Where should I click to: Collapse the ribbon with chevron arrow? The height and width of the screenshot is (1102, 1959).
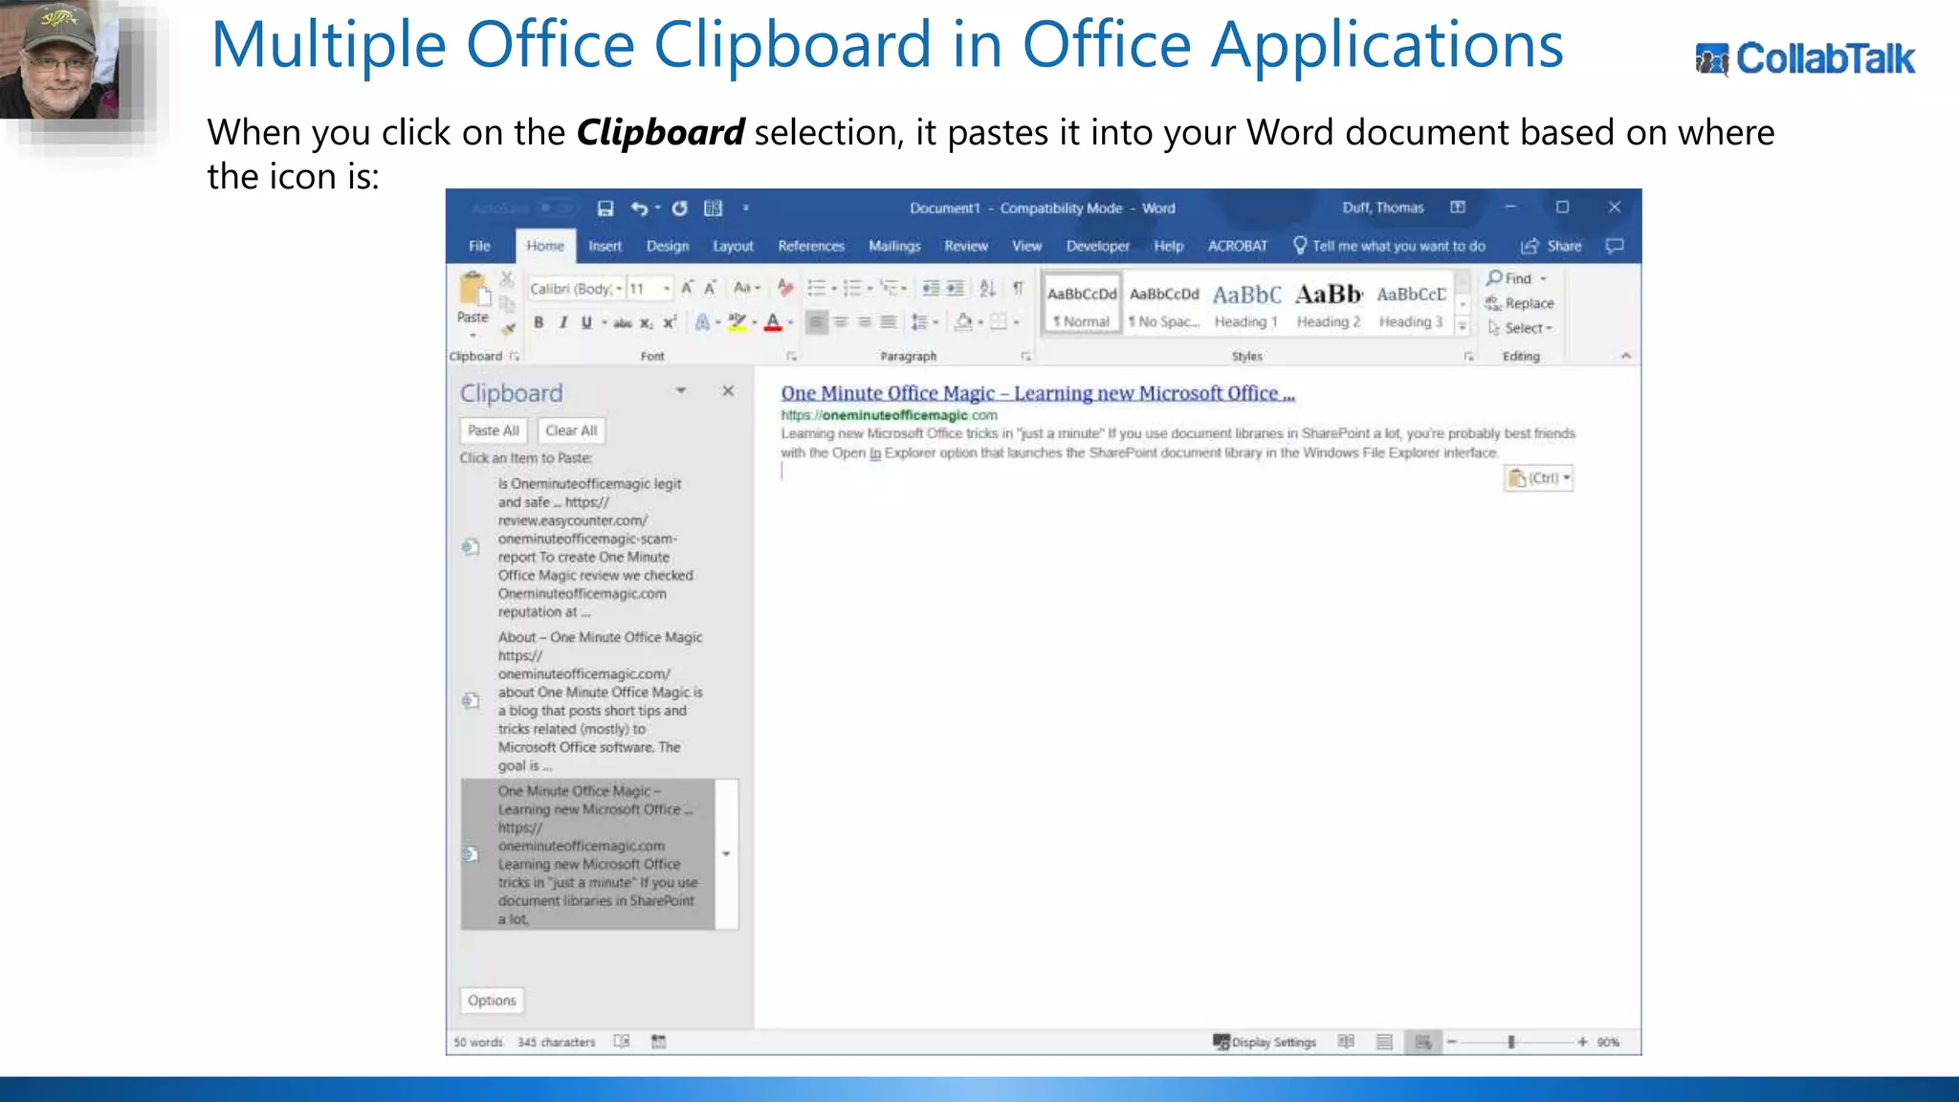pos(1626,356)
